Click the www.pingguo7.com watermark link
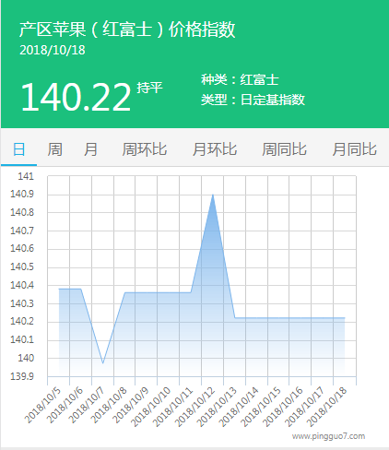 pos(328,436)
